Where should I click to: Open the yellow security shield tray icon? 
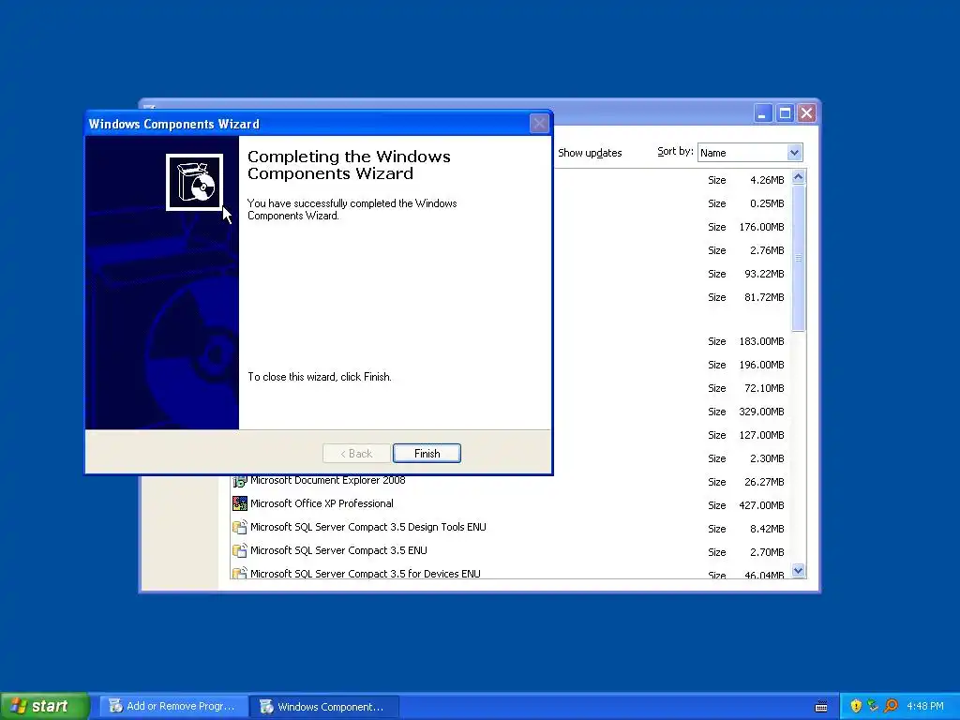tap(856, 706)
